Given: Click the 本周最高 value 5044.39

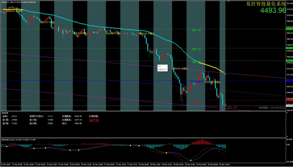Looking at the screenshot, I should click(78, 116).
